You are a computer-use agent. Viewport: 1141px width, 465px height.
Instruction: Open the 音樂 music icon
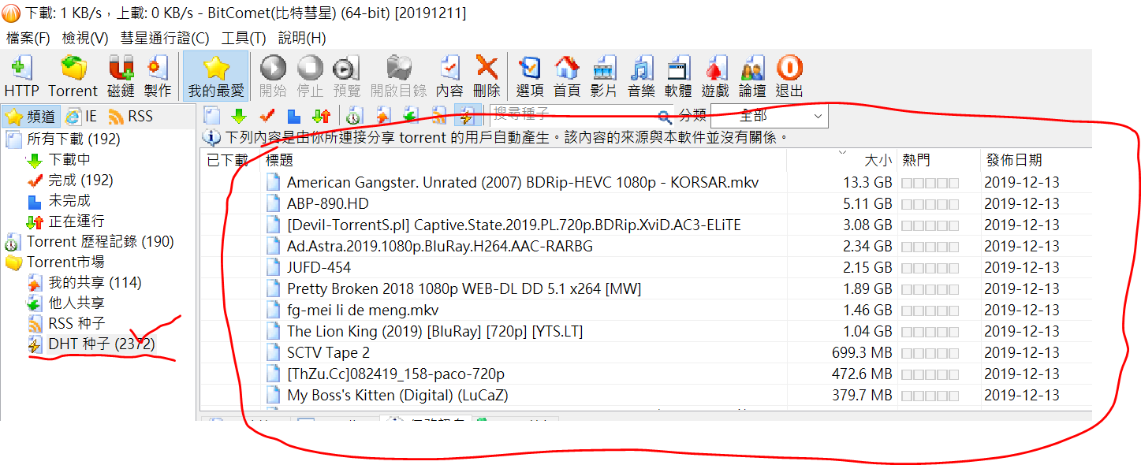(641, 76)
